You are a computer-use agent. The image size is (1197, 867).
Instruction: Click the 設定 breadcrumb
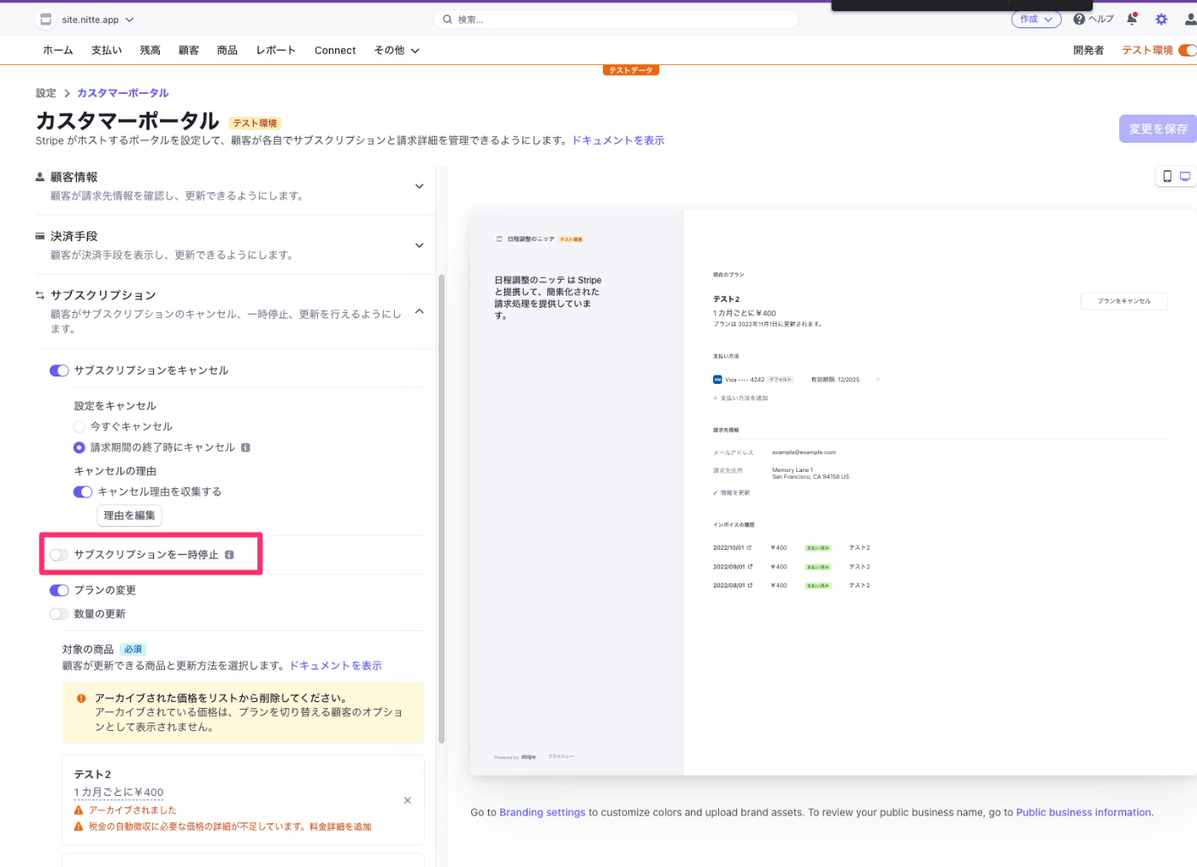(46, 93)
